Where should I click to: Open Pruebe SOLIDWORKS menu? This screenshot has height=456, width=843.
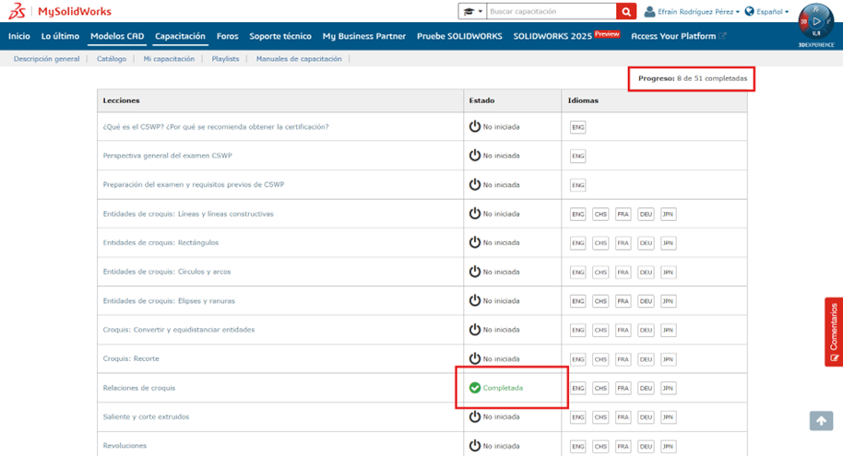point(459,36)
